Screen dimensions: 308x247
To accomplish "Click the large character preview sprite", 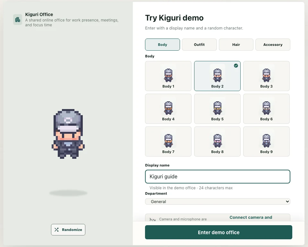I will tap(68, 134).
